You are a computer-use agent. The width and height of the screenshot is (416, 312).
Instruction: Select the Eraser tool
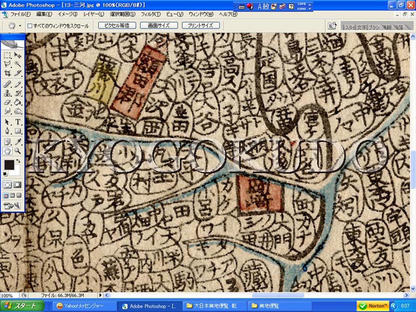click(7, 102)
